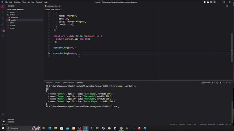Open customize layout icon in title bar
The width and height of the screenshot is (234, 131).
pos(215,2)
